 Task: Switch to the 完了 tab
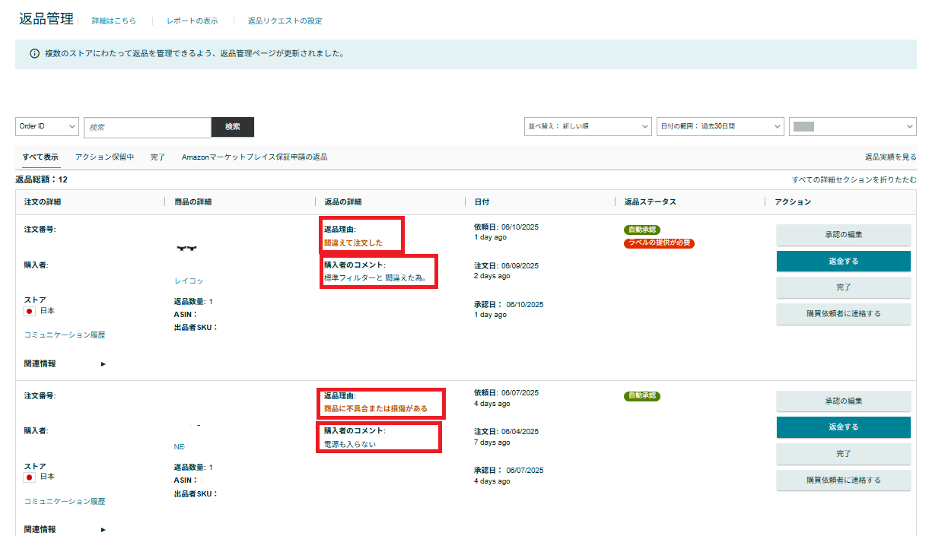click(x=157, y=157)
